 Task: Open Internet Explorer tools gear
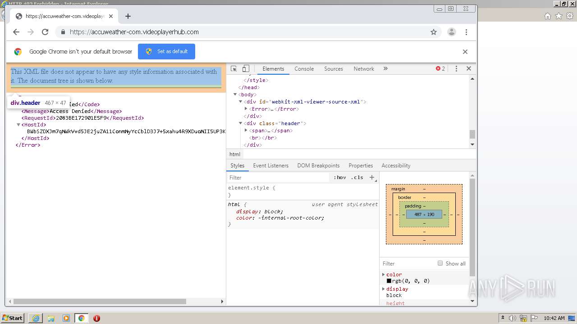570,16
